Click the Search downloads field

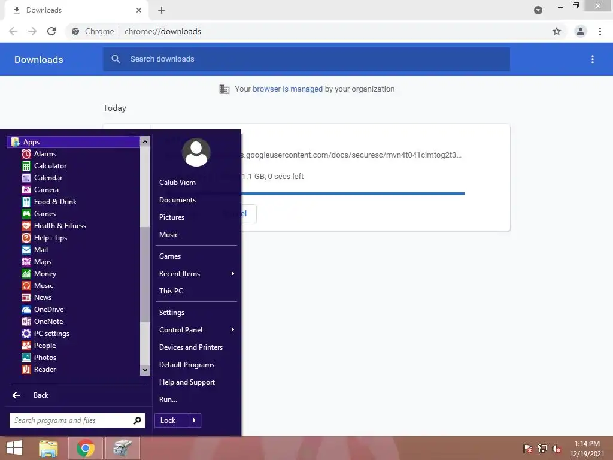[x=306, y=59]
